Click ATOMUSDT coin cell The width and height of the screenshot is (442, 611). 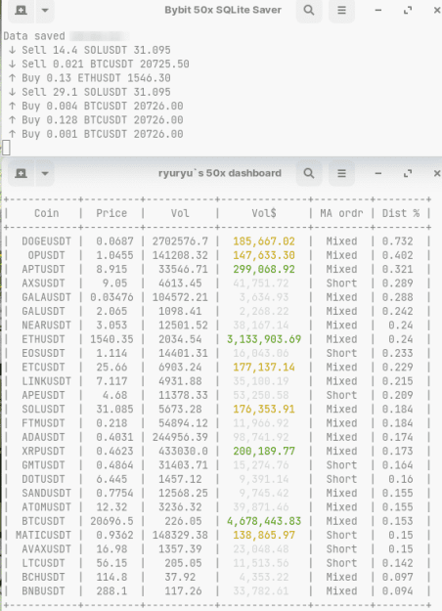coord(46,507)
